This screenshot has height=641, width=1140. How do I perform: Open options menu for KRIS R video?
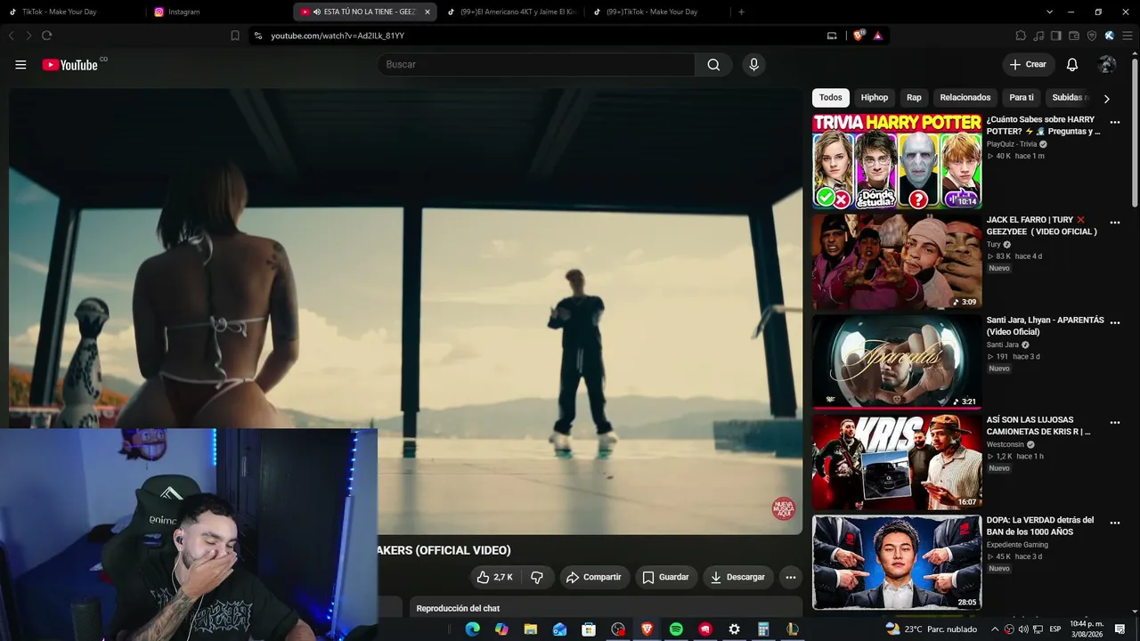coord(1114,423)
